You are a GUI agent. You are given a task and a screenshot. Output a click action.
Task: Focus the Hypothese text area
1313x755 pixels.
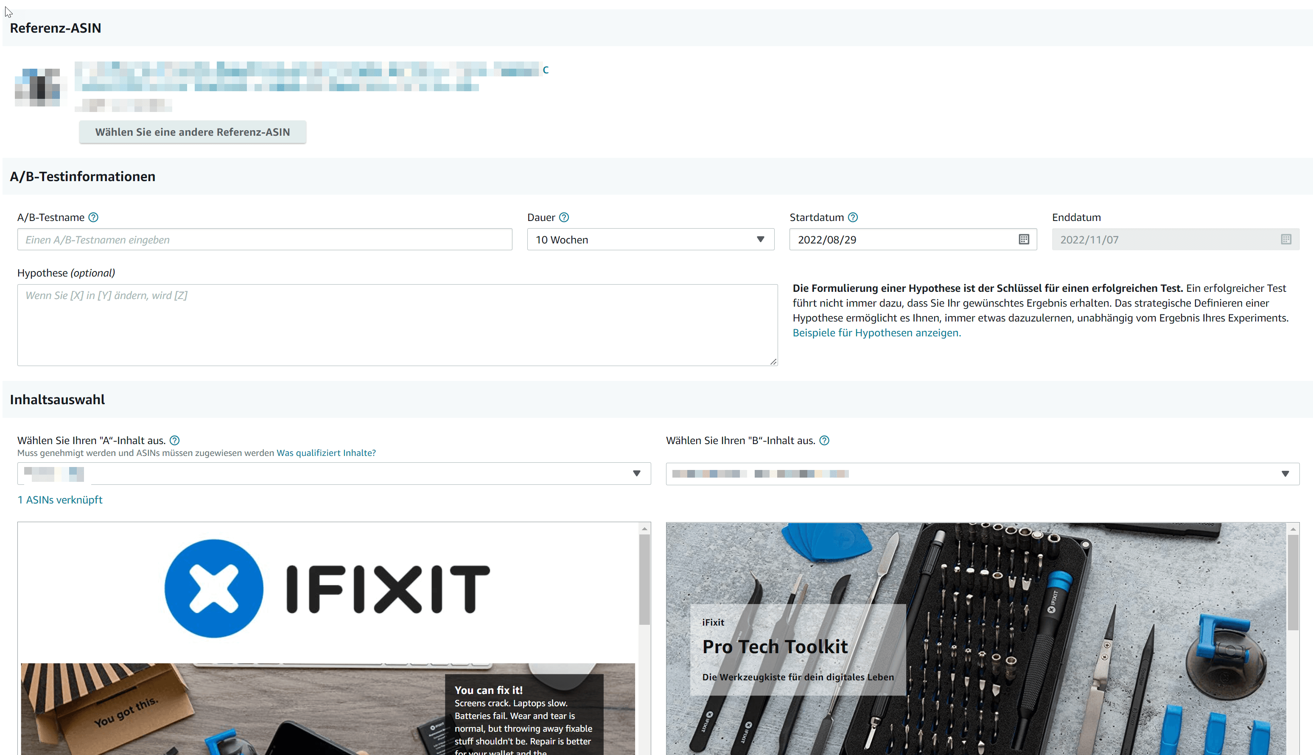(x=397, y=324)
